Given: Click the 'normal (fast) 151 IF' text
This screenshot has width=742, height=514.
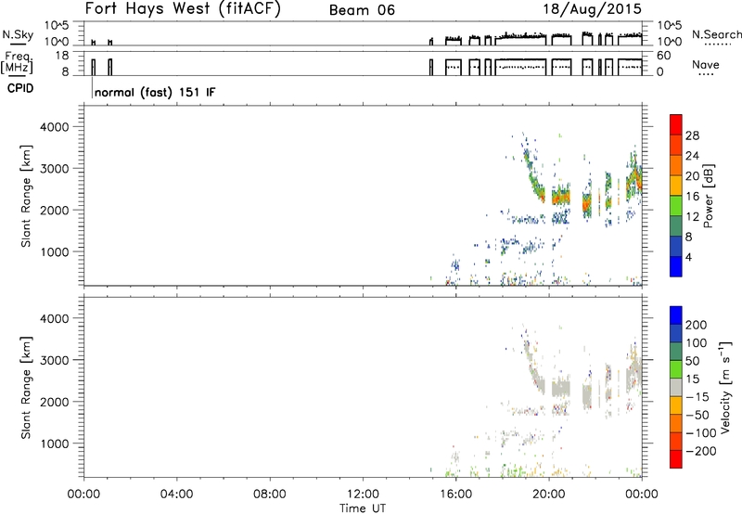Looking at the screenshot, I should [155, 92].
